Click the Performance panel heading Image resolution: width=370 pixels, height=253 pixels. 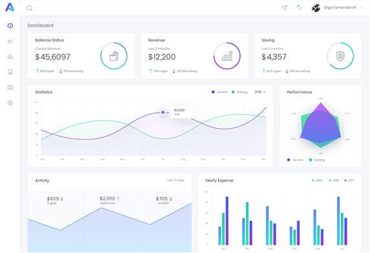[299, 92]
